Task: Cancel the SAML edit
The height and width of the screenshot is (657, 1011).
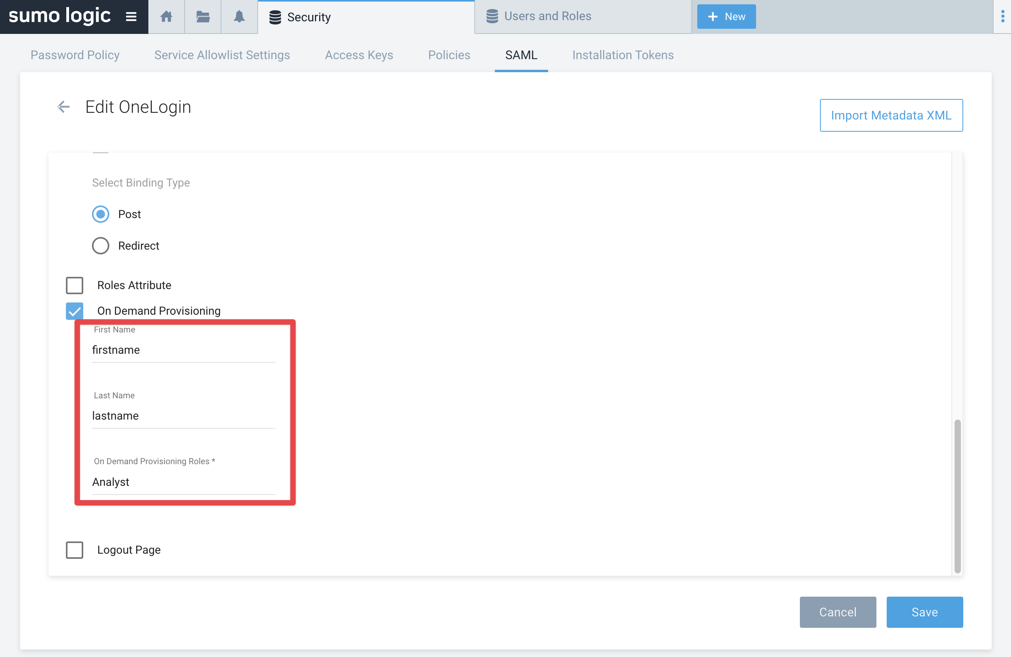Action: pos(837,612)
